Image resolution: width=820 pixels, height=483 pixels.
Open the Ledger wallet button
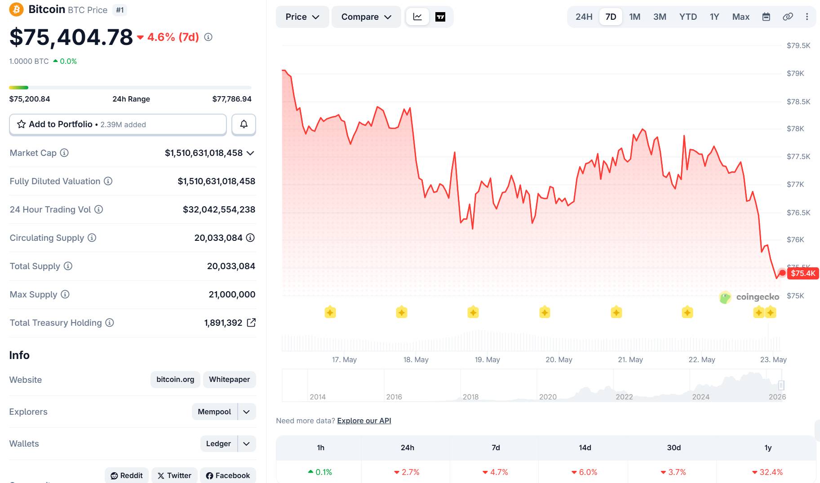[x=218, y=443]
